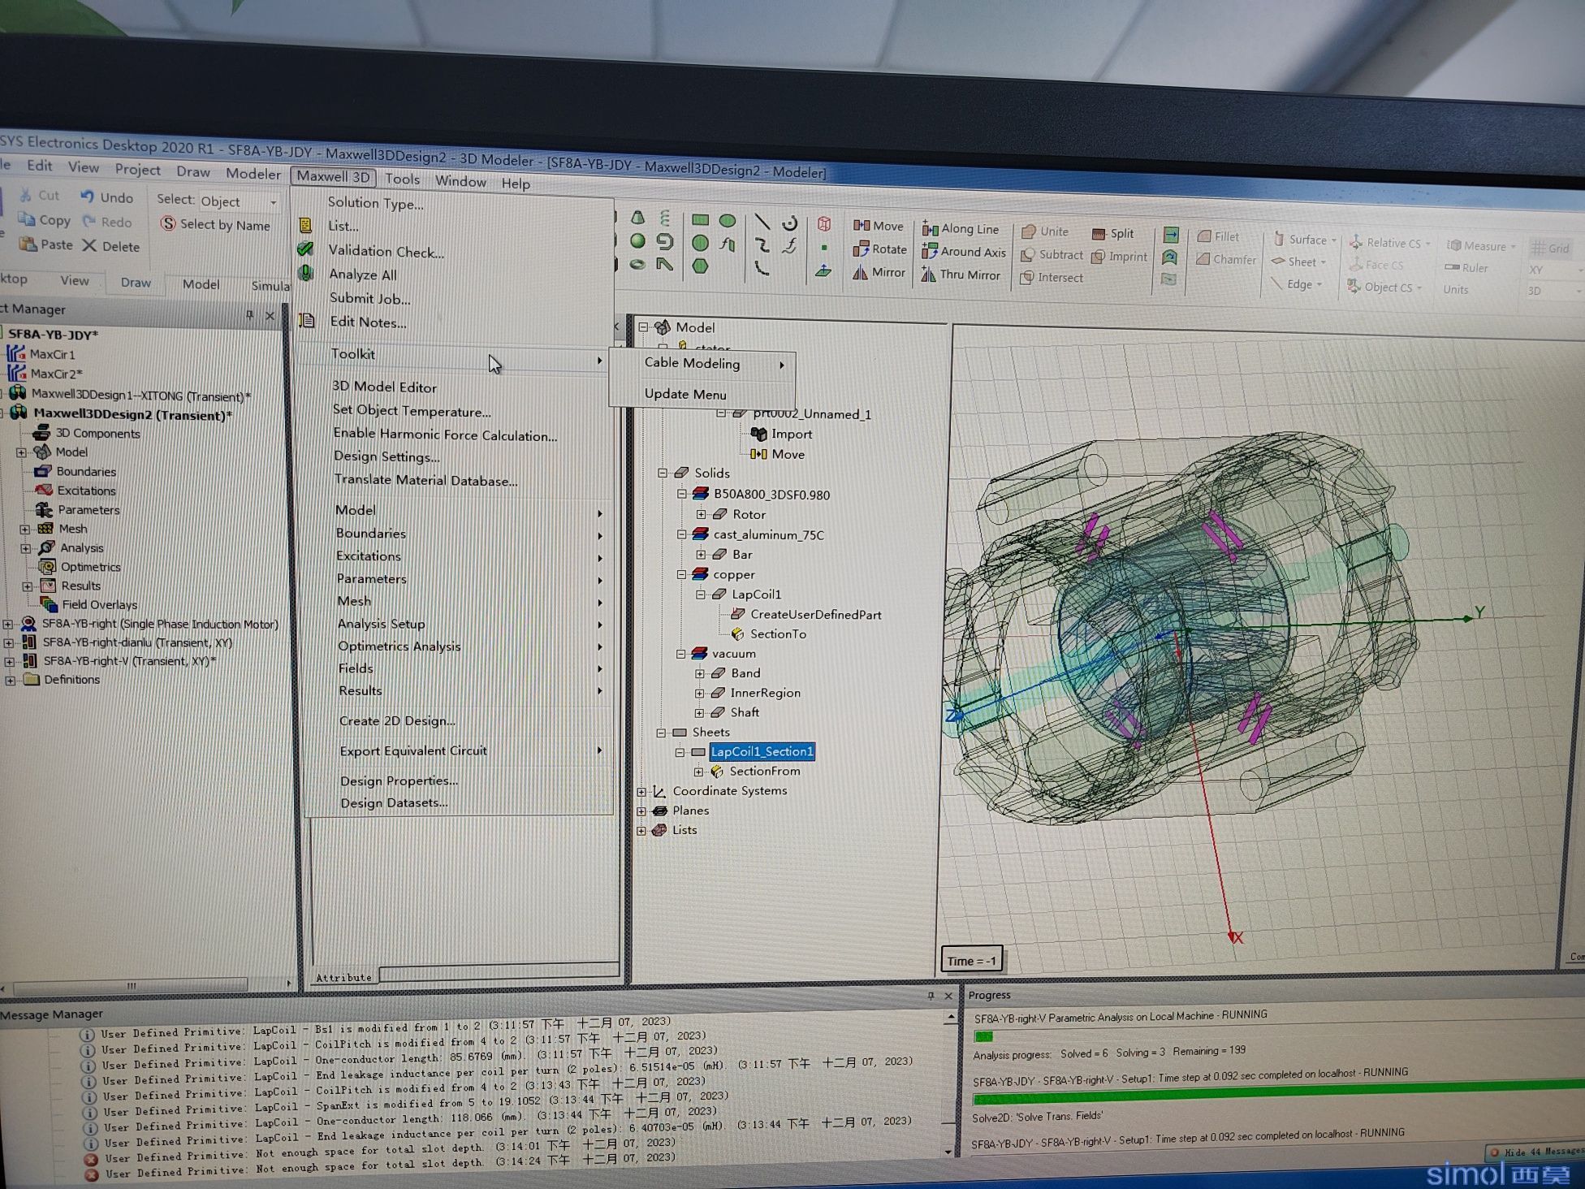The image size is (1585, 1189).
Task: Expand the Rotor solid node
Action: click(x=701, y=514)
